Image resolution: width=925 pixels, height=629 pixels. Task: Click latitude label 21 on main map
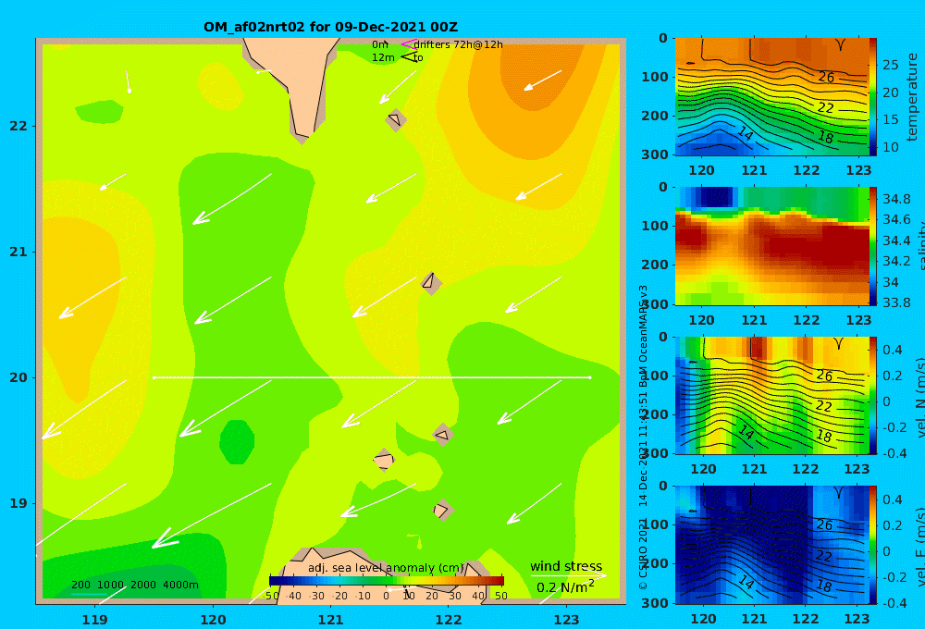coord(18,252)
